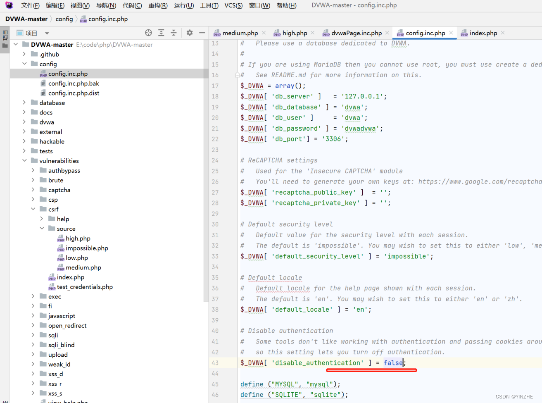Expand the database folder
Screen dimensions: 542x403
pyautogui.click(x=24, y=103)
